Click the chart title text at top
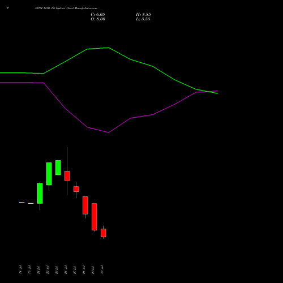This screenshot has height=283, width=283. tap(66, 8)
